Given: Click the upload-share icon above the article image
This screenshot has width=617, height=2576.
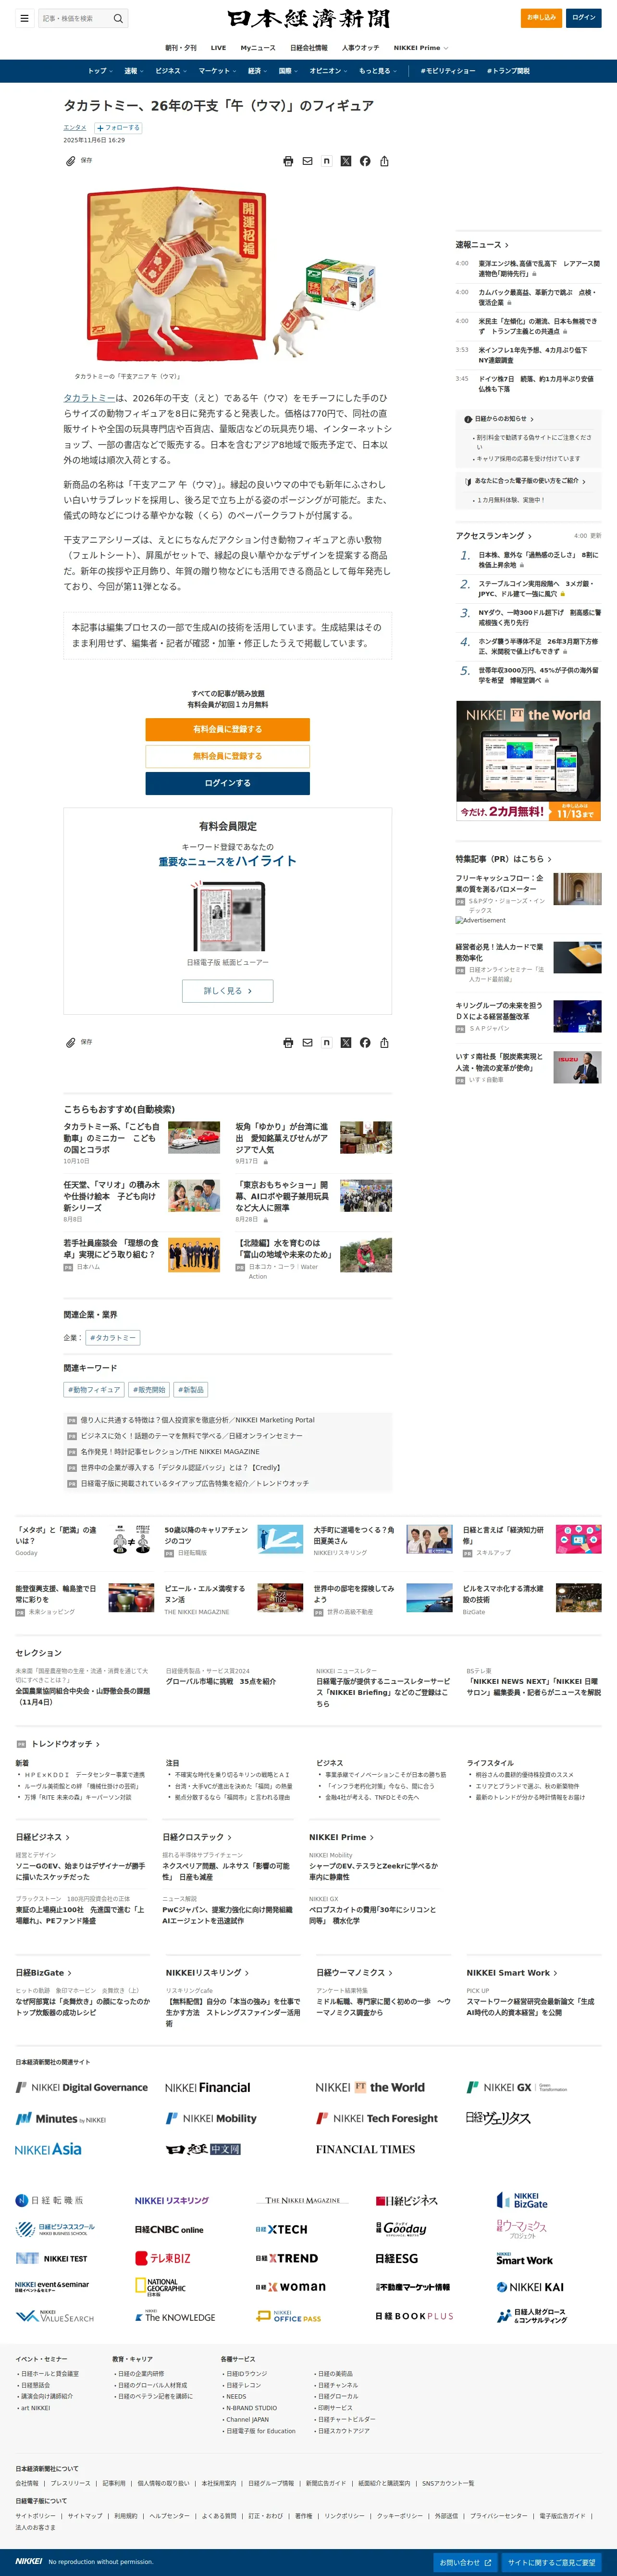Looking at the screenshot, I should point(384,161).
